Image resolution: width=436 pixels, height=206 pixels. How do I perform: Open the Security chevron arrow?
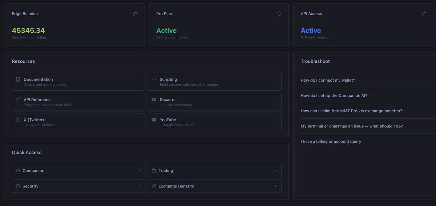coord(140,186)
